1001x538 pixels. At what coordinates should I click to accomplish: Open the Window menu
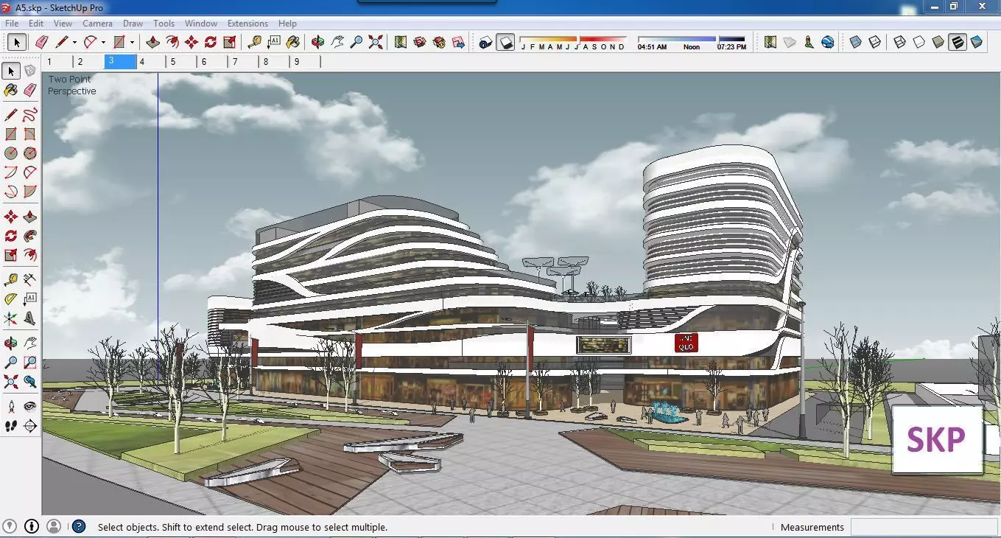(200, 24)
